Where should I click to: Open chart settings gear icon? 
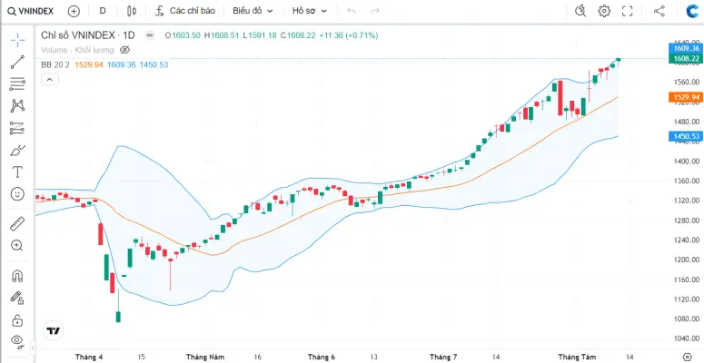(x=604, y=11)
